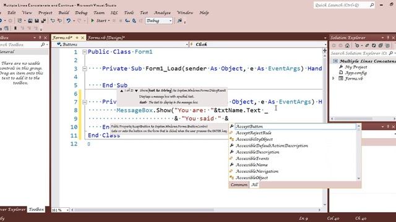Collapse the Public Class Form1 block
Image resolution: width=396 pixels, height=222 pixels.
pyautogui.click(x=85, y=52)
